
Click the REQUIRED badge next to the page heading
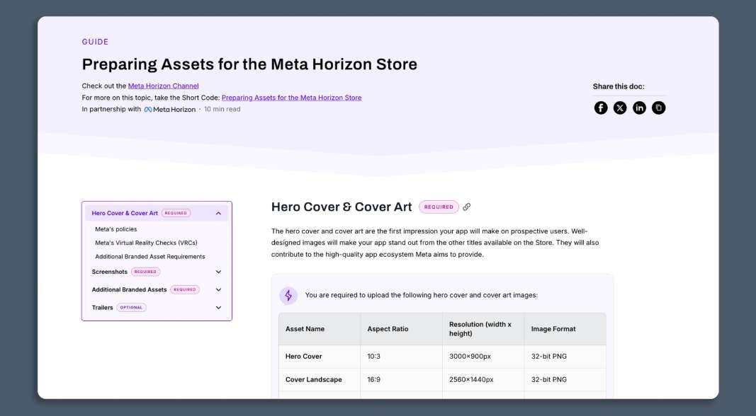coord(439,206)
